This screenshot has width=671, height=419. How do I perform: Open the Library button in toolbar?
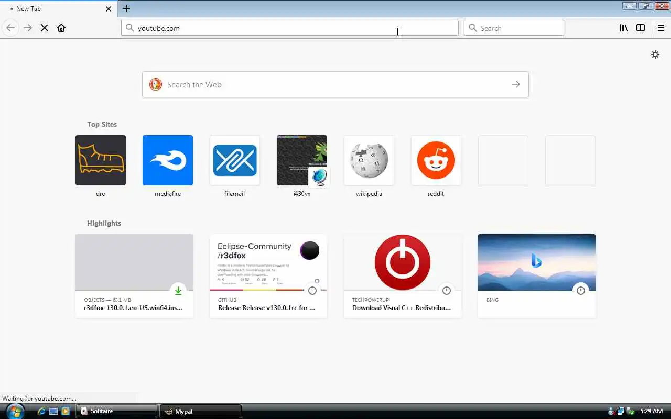tap(624, 28)
